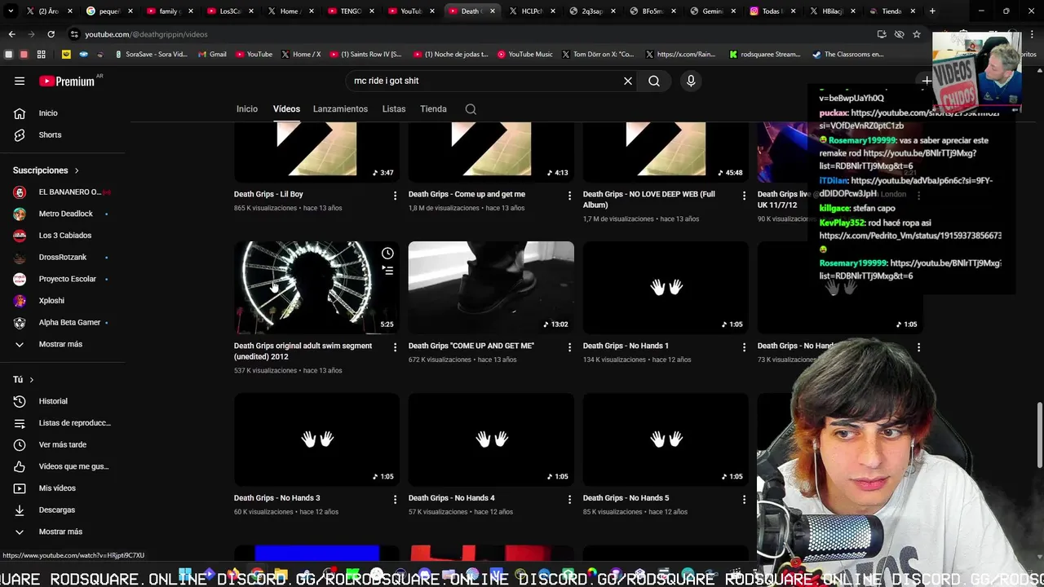The image size is (1044, 587).
Task: Click the browser address bar URL
Action: point(147,34)
